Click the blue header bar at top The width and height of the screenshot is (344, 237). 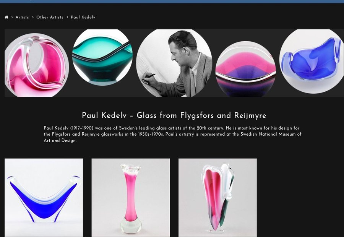tap(172, 2)
